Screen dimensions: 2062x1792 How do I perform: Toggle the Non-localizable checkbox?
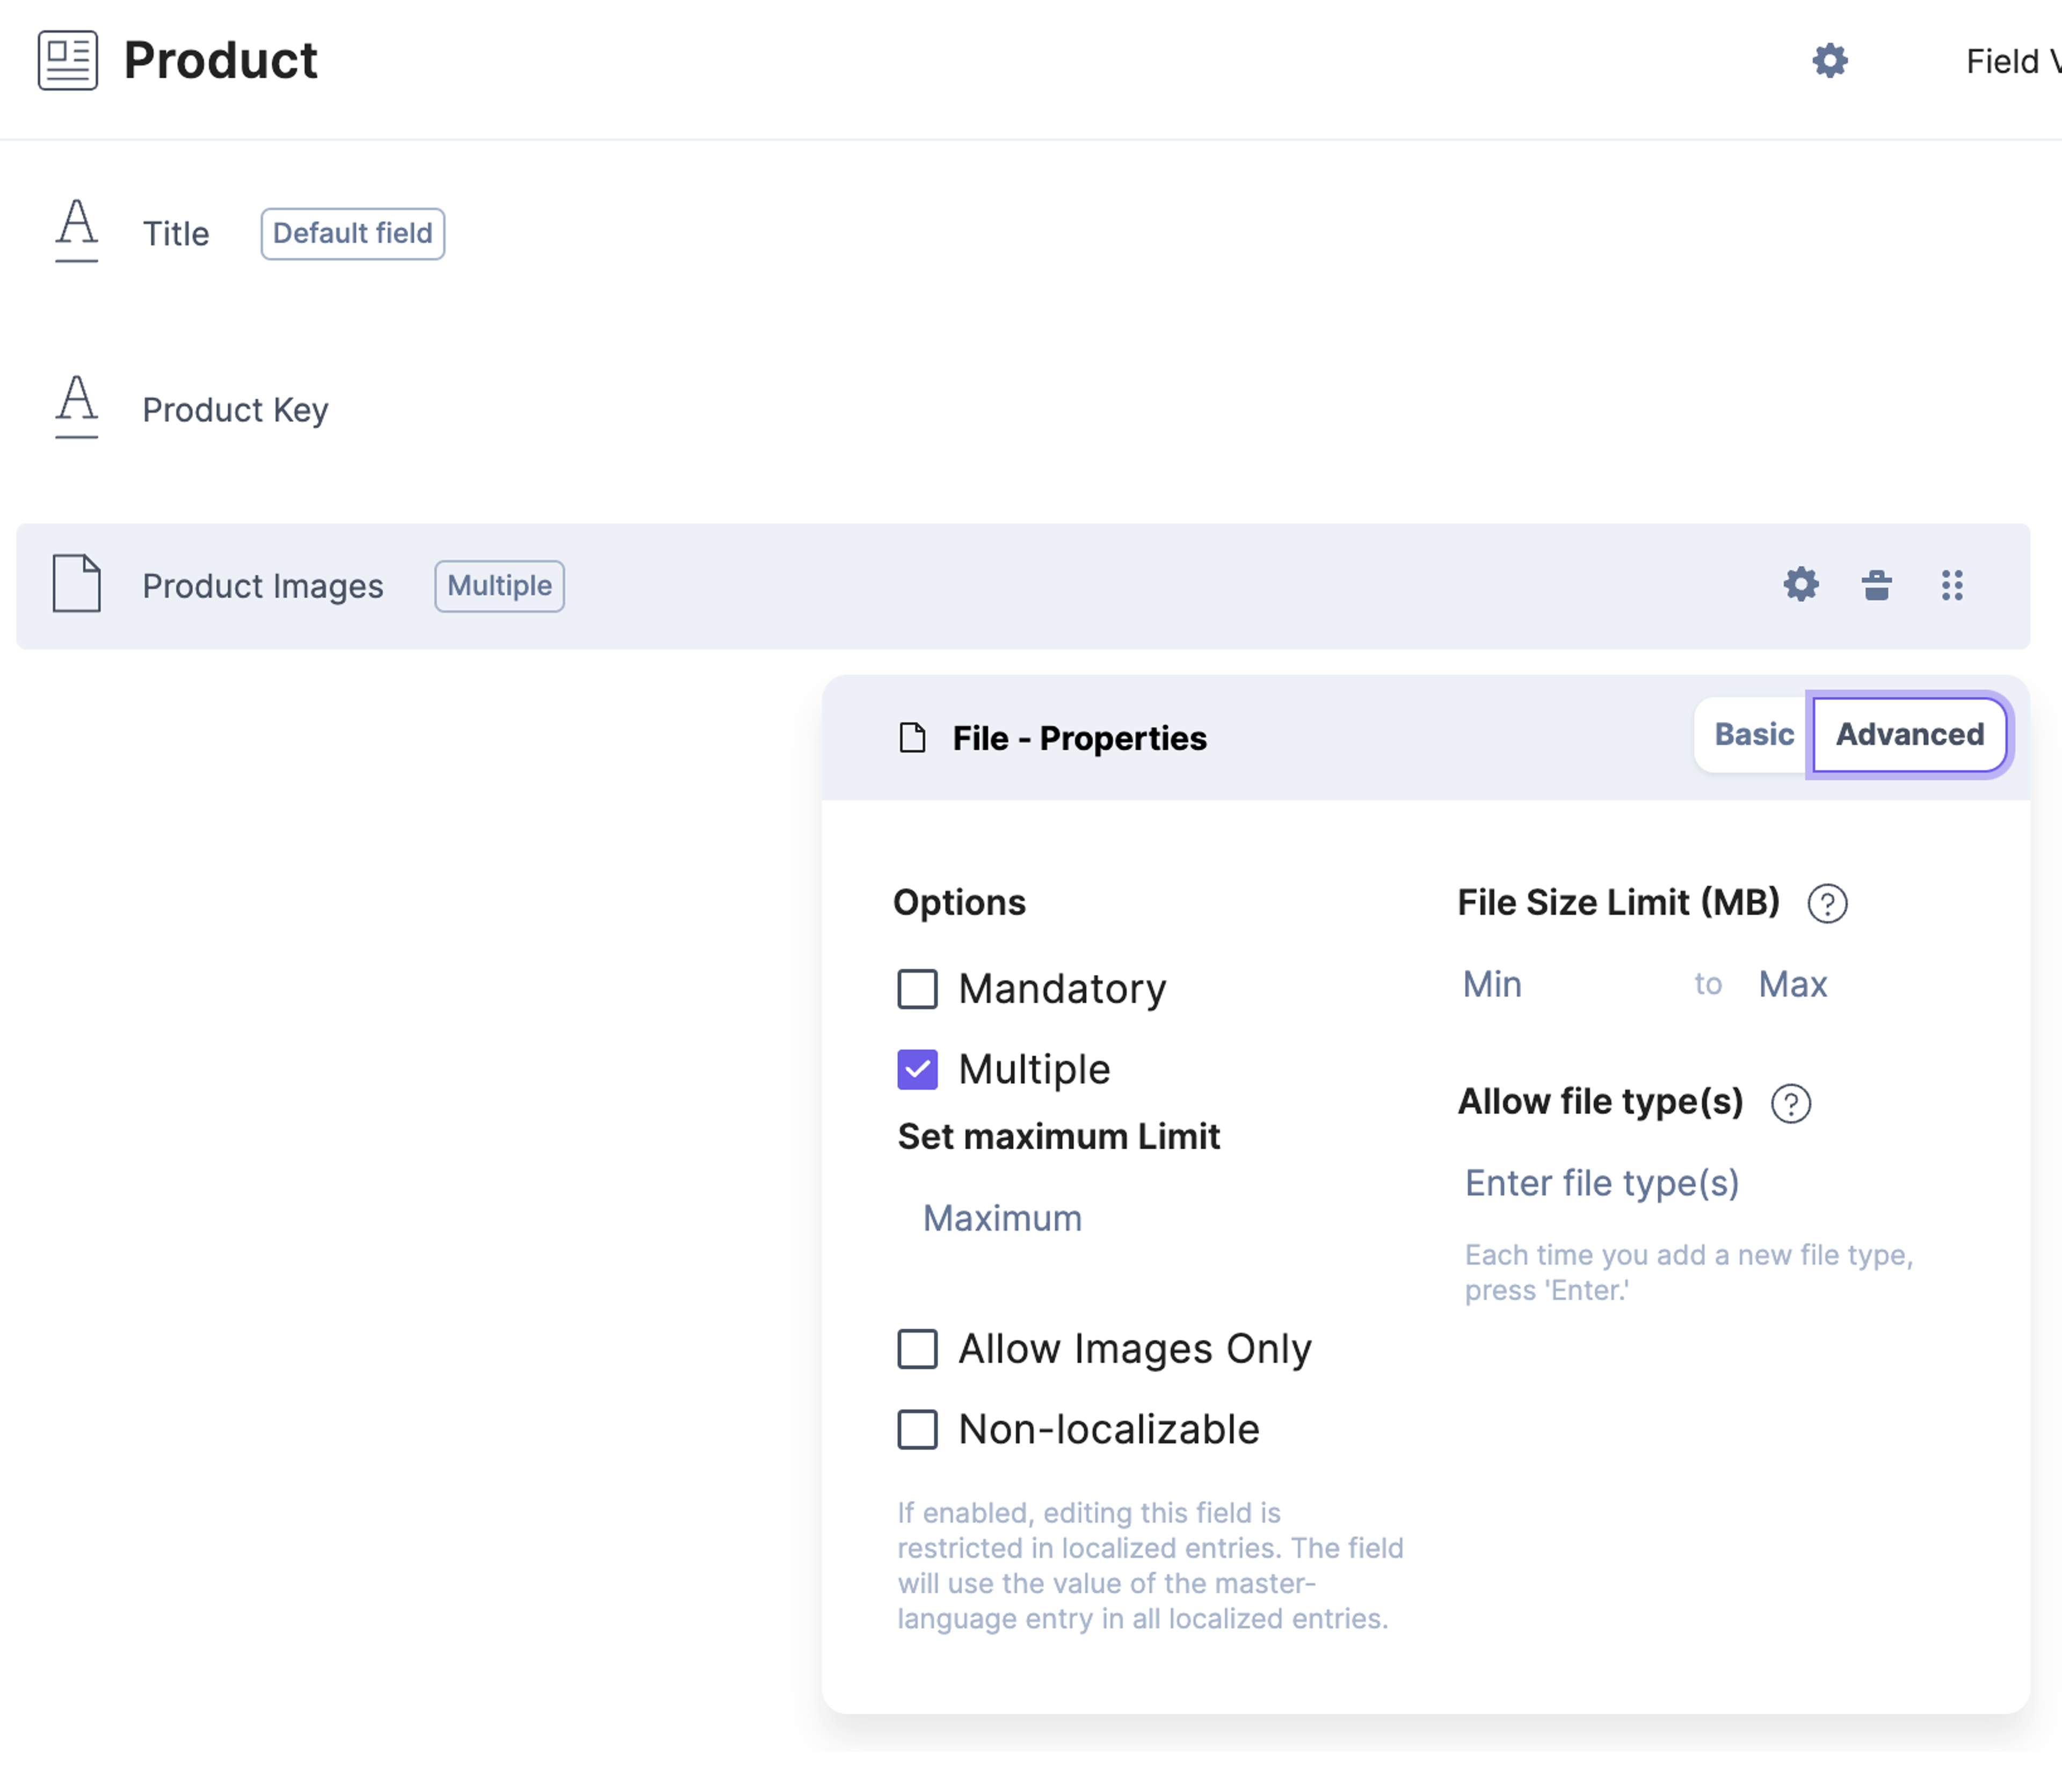(917, 1429)
